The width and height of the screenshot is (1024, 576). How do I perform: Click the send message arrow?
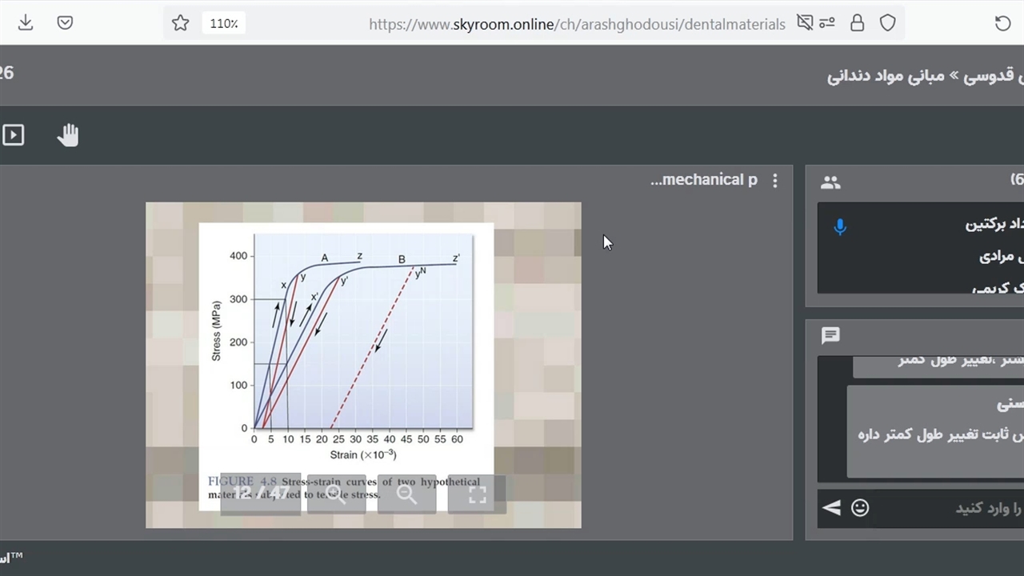coord(832,508)
